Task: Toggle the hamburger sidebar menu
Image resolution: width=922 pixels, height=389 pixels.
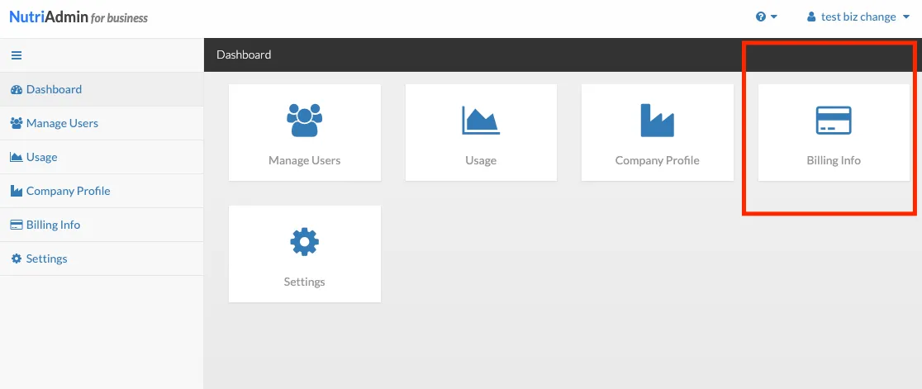Action: [17, 56]
